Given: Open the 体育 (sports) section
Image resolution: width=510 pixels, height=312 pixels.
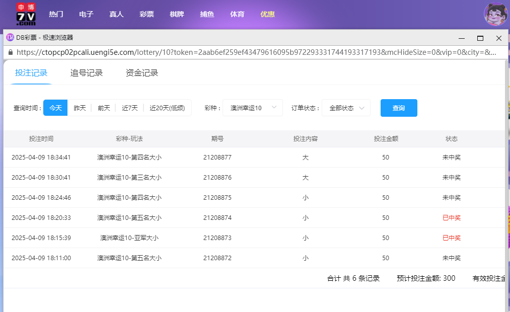Looking at the screenshot, I should pyautogui.click(x=237, y=14).
